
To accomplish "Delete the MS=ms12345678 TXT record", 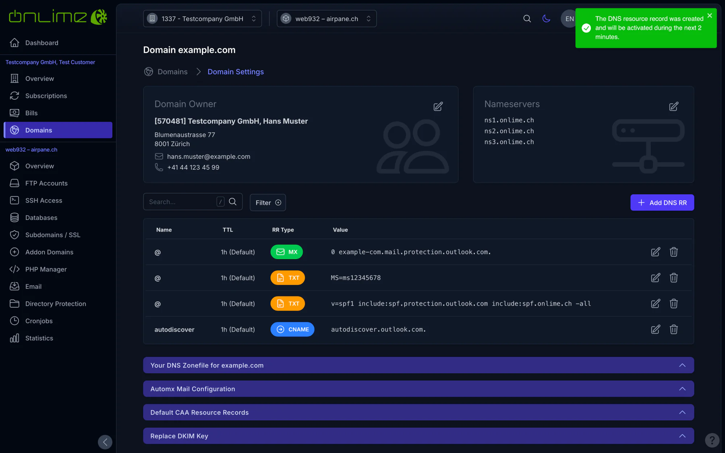I will pyautogui.click(x=674, y=278).
